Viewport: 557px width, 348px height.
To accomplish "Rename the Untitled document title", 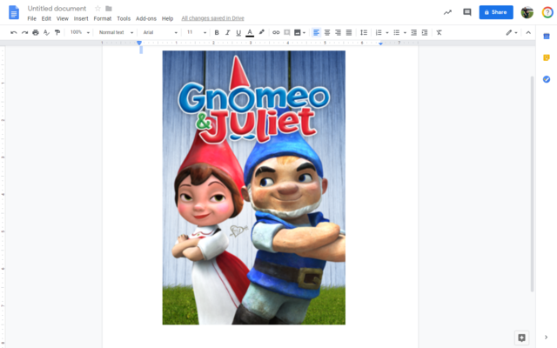I will pyautogui.click(x=57, y=8).
